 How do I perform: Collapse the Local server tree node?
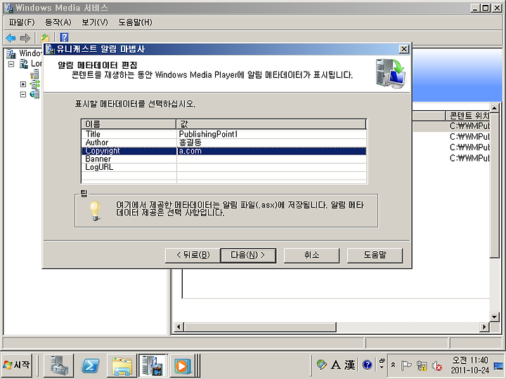tap(11, 64)
